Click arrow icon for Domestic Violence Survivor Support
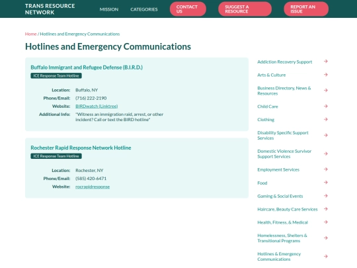357x268 pixels. click(x=326, y=154)
